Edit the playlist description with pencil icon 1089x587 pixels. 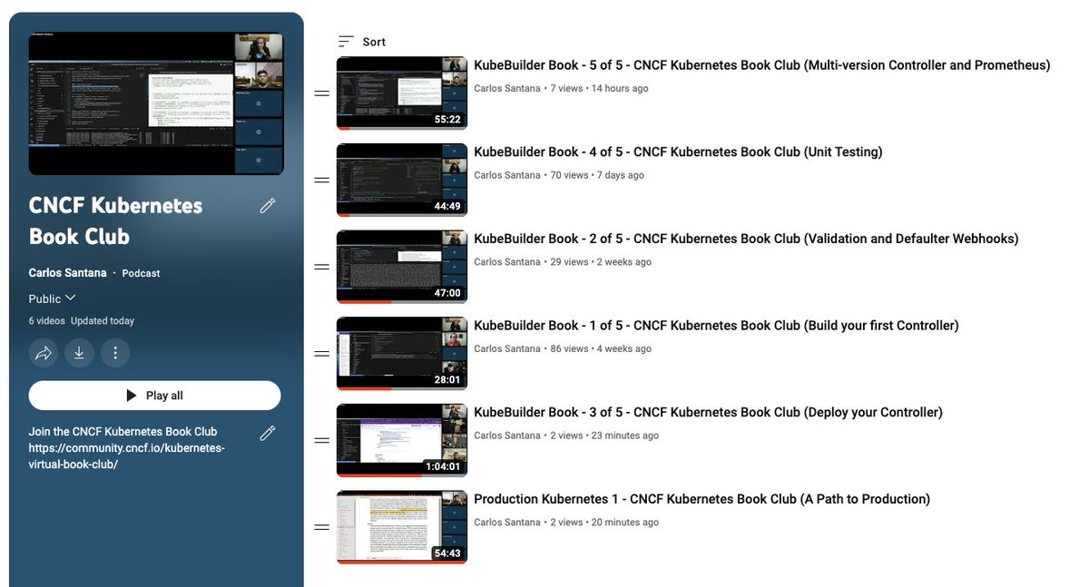(x=268, y=433)
